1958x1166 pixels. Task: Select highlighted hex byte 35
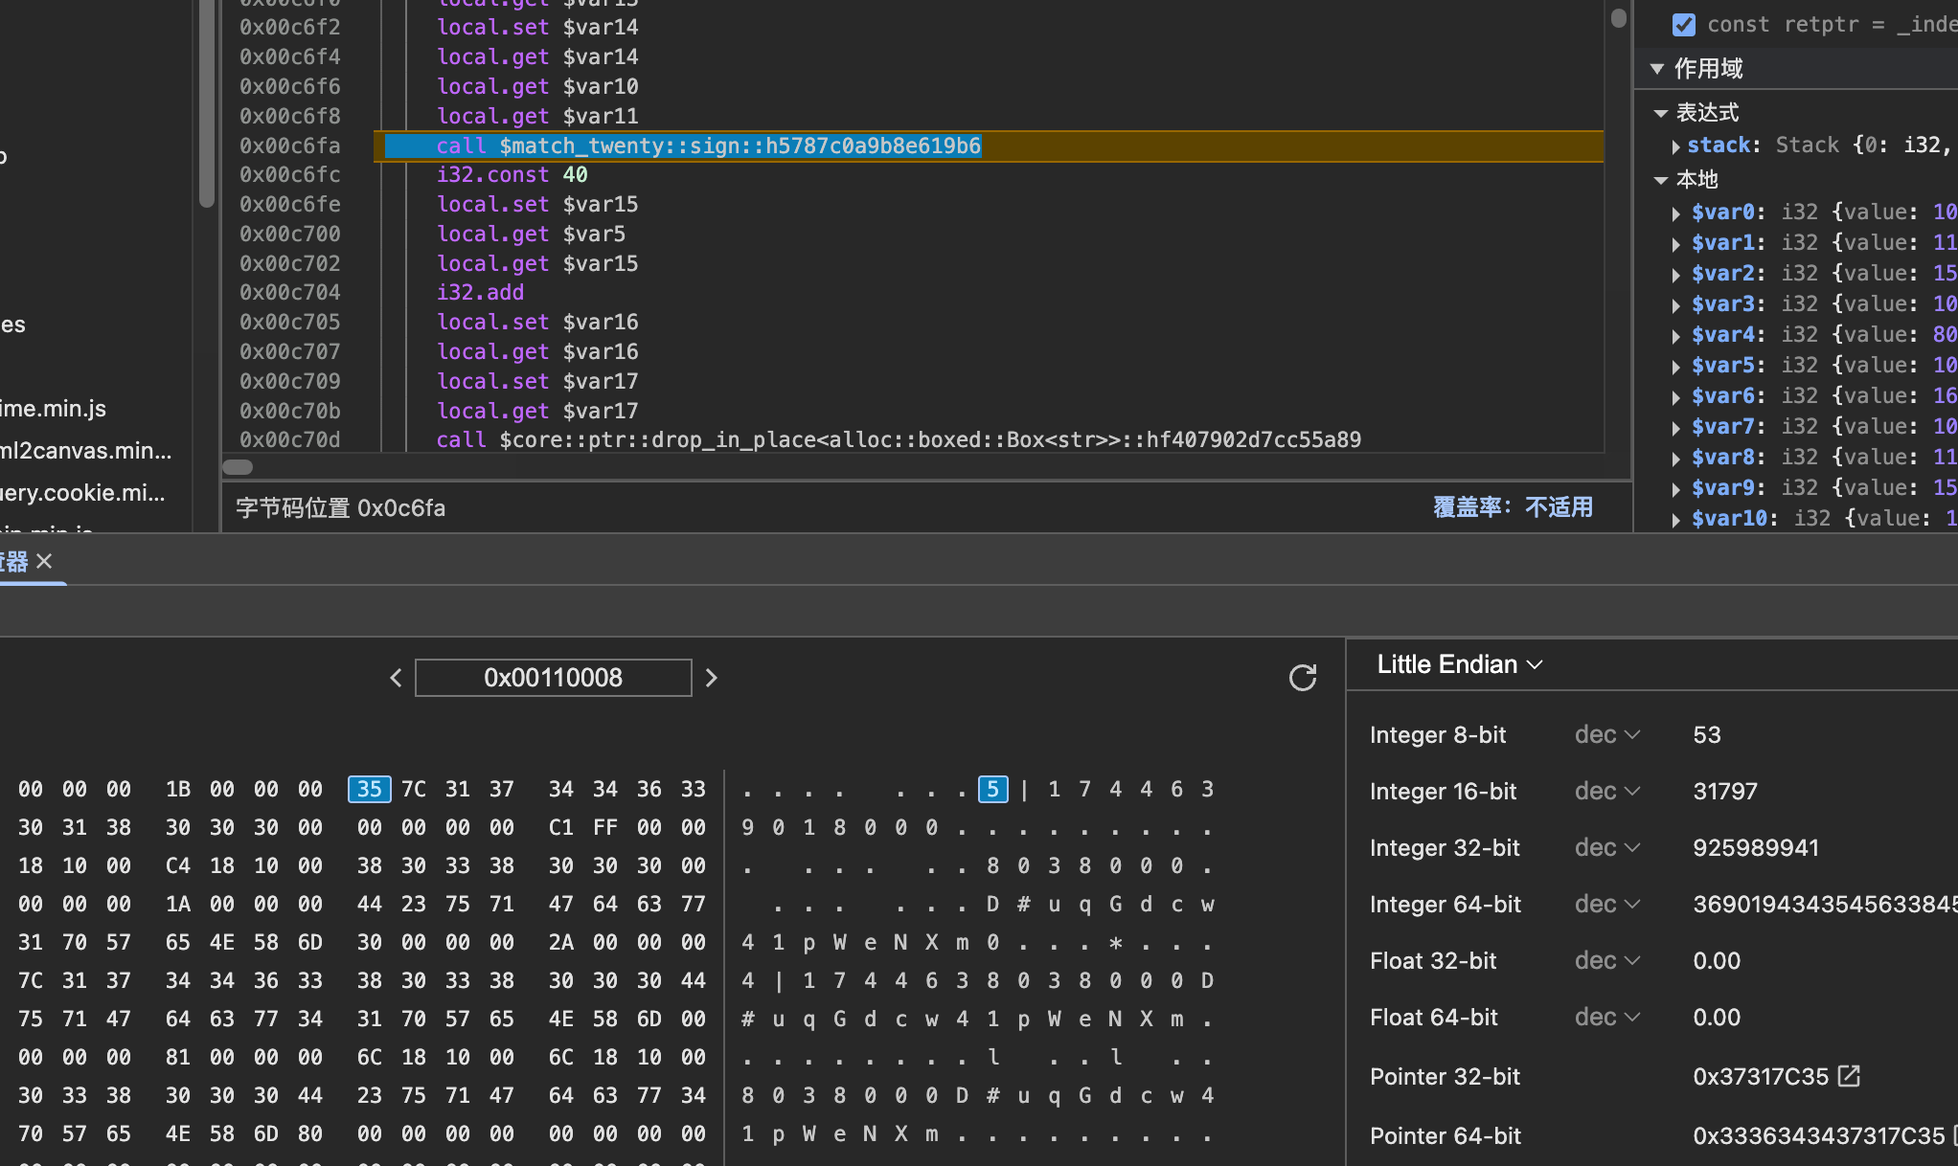click(x=369, y=789)
